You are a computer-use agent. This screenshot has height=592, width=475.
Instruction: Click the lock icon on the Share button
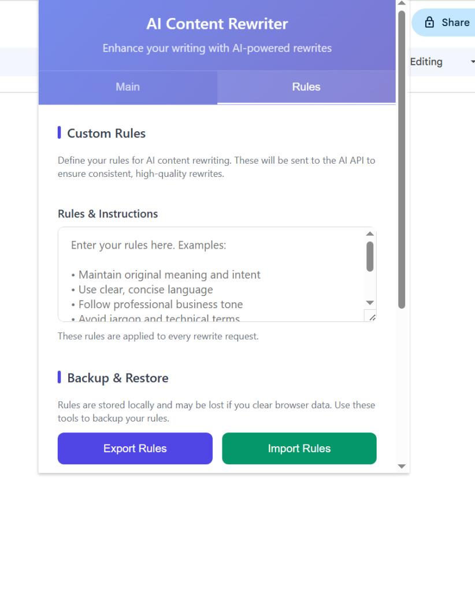429,22
